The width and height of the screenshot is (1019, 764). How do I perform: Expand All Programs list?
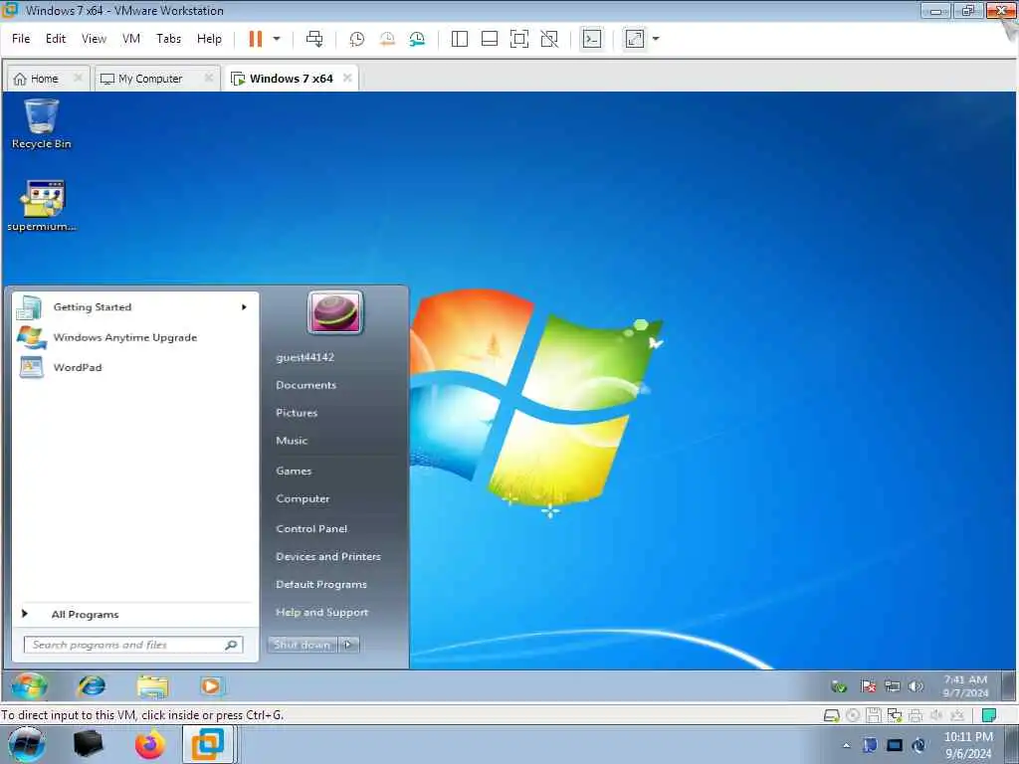pyautogui.click(x=135, y=614)
